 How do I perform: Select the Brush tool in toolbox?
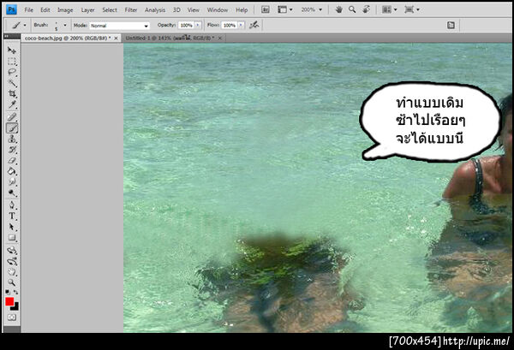pos(12,128)
